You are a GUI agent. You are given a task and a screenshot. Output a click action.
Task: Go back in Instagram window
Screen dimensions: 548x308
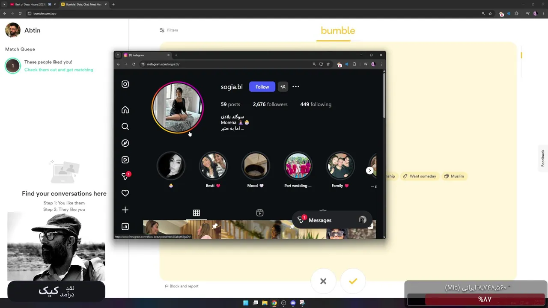click(119, 64)
